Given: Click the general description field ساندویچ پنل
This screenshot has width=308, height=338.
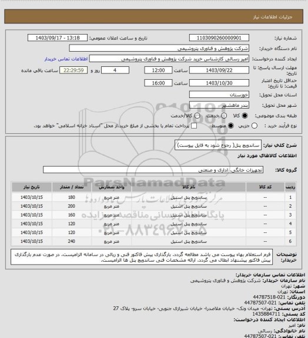Looking at the screenshot, I should (x=218, y=145).
